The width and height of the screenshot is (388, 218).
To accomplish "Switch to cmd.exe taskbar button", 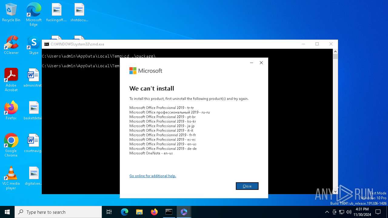I will coord(169,212).
